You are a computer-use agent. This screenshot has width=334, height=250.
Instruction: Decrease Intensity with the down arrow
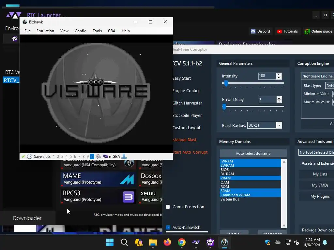point(279,78)
